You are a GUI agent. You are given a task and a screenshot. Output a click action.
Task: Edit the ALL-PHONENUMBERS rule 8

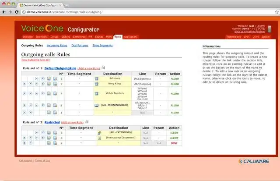49,105
